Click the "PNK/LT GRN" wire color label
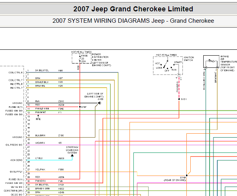Screen dimensions: 237x196 (x=42, y=109)
